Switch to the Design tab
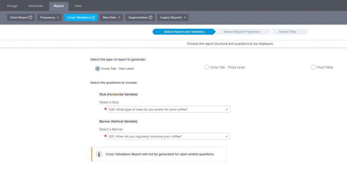The height and width of the screenshot is (171, 347). point(13,6)
